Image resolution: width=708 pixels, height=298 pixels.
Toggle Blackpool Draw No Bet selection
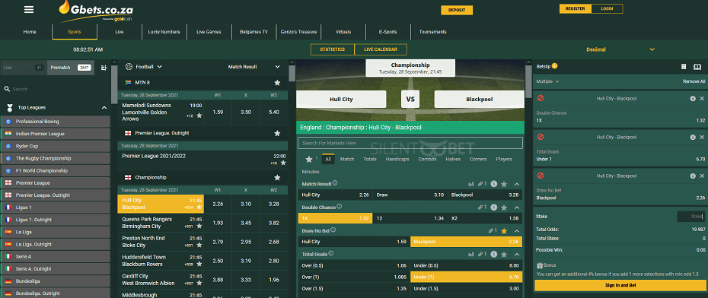point(466,242)
